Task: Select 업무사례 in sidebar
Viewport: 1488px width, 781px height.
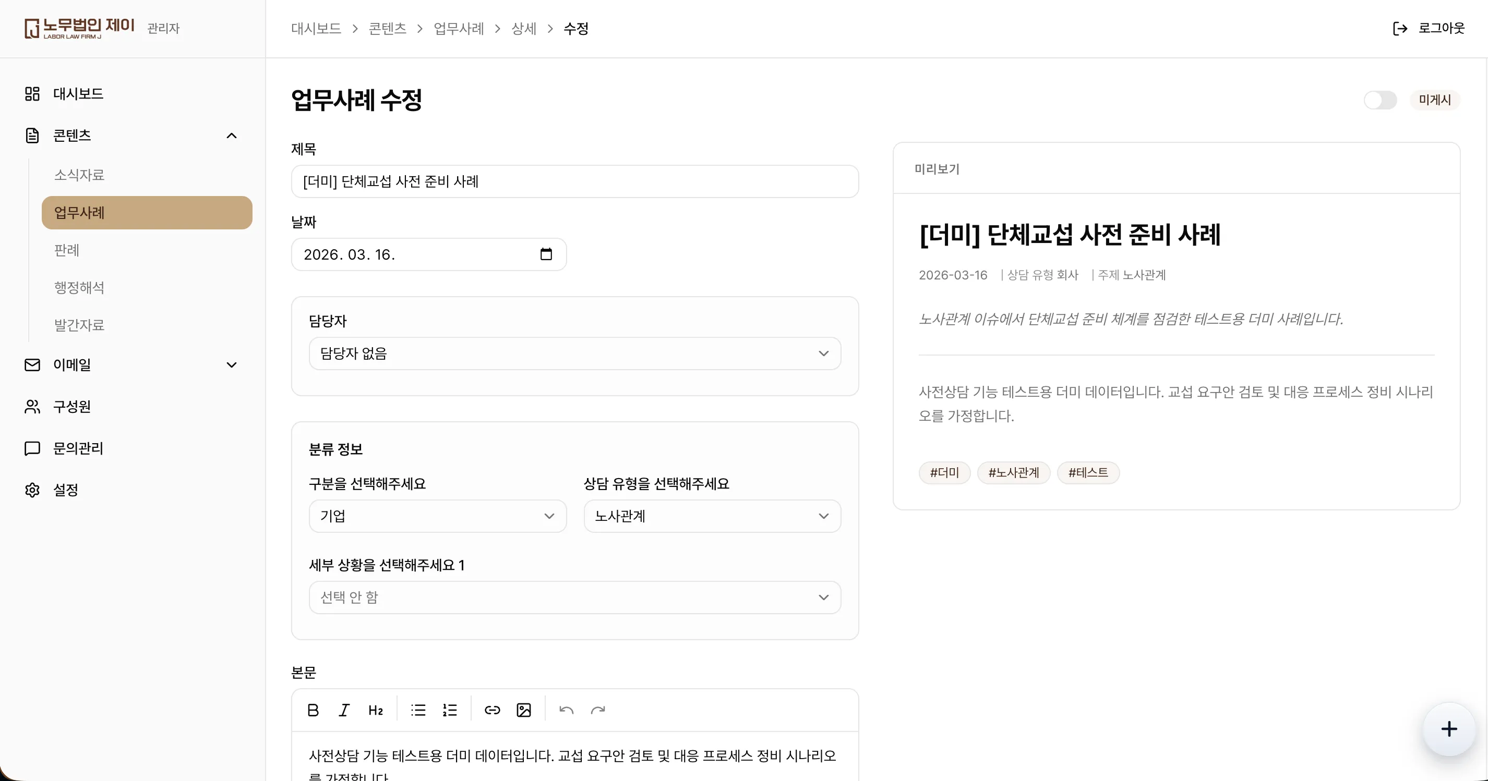Action: [x=147, y=212]
